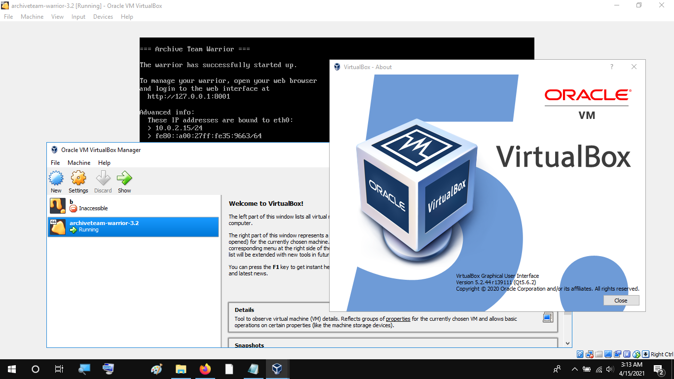
Task: Click the volume speaker icon in the tray
Action: pyautogui.click(x=610, y=369)
